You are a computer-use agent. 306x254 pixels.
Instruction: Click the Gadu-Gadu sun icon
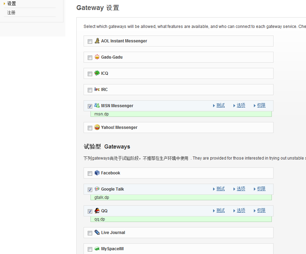[x=97, y=57]
